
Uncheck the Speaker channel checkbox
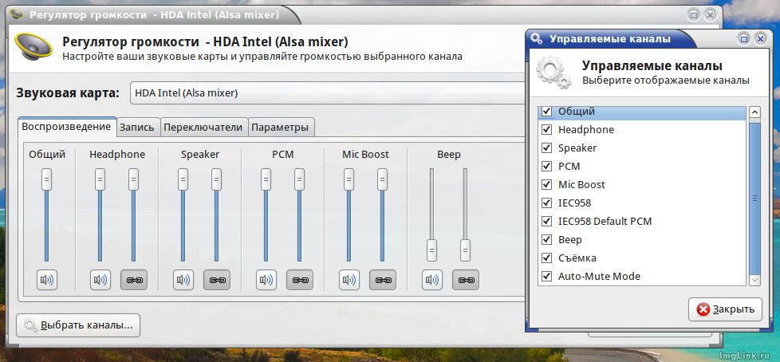click(x=546, y=148)
